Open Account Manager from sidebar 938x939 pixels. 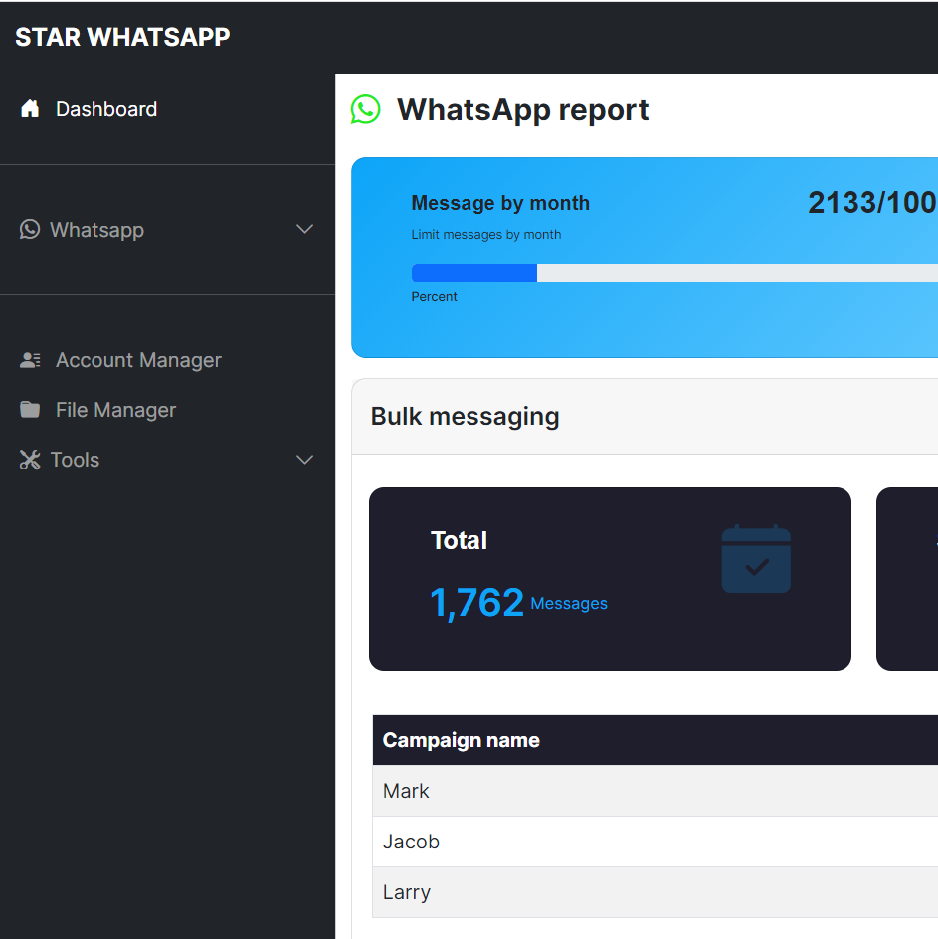pyautogui.click(x=138, y=360)
